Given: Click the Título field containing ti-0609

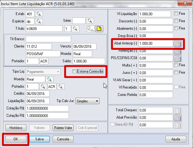Looking at the screenshot, I should click(x=44, y=29).
